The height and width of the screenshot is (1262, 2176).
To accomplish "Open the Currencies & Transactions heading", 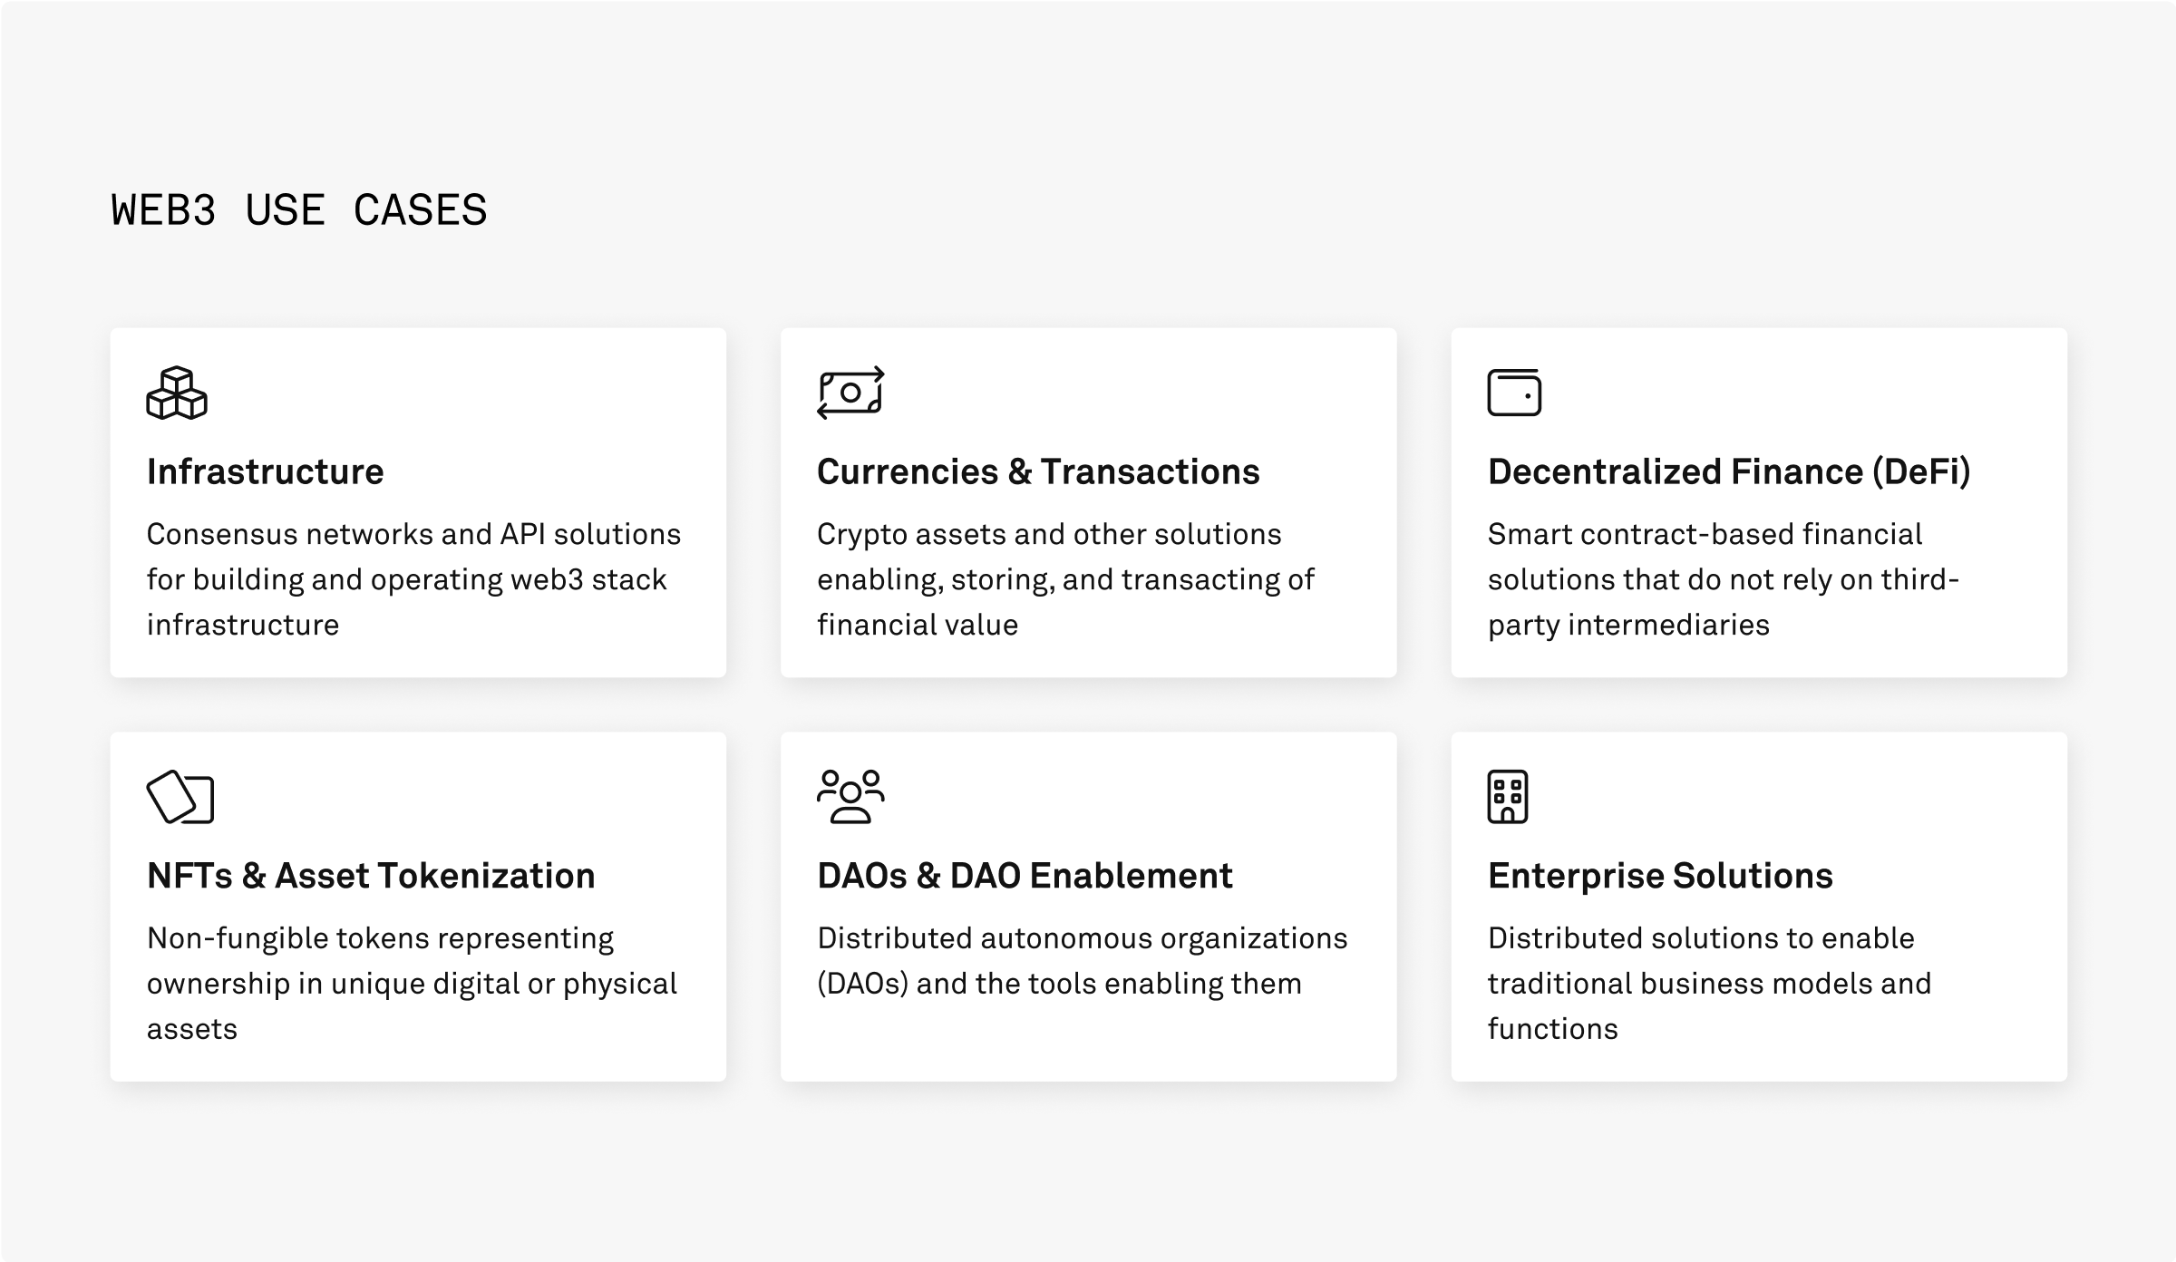I will 1038,471.
